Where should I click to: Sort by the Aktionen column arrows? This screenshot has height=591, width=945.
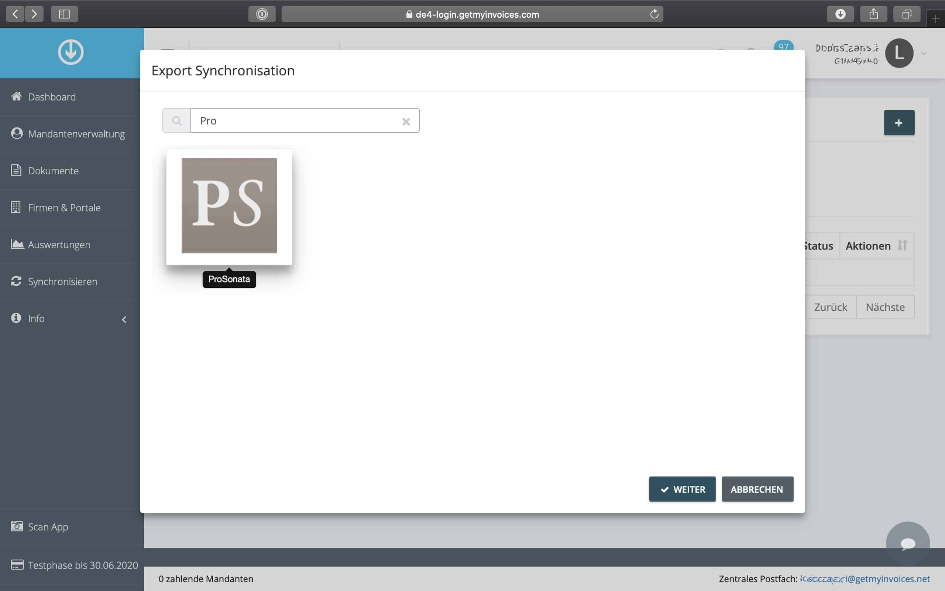tap(902, 246)
